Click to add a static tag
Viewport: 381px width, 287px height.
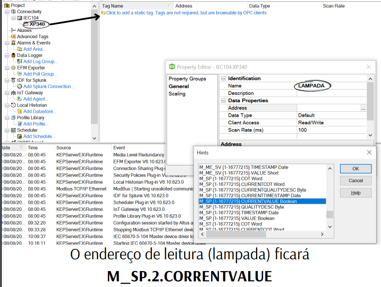click(x=186, y=13)
